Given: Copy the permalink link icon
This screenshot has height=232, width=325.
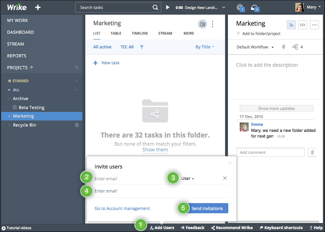Looking at the screenshot, I should click(x=302, y=25).
